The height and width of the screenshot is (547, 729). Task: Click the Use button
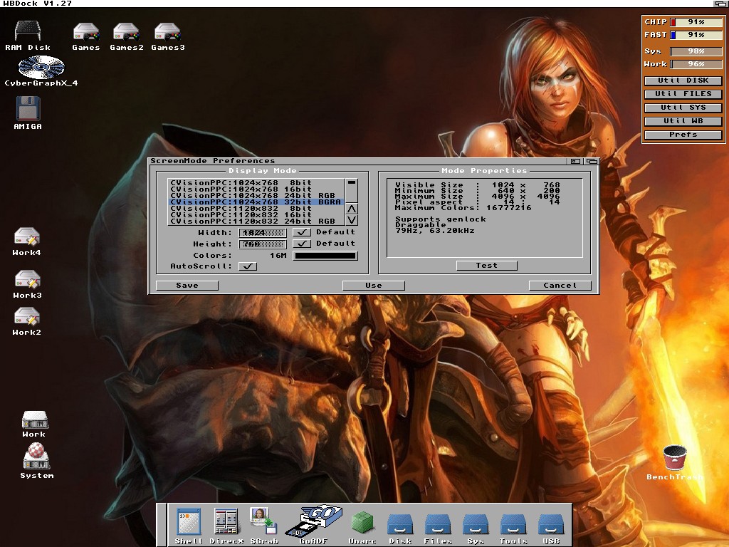(x=374, y=286)
